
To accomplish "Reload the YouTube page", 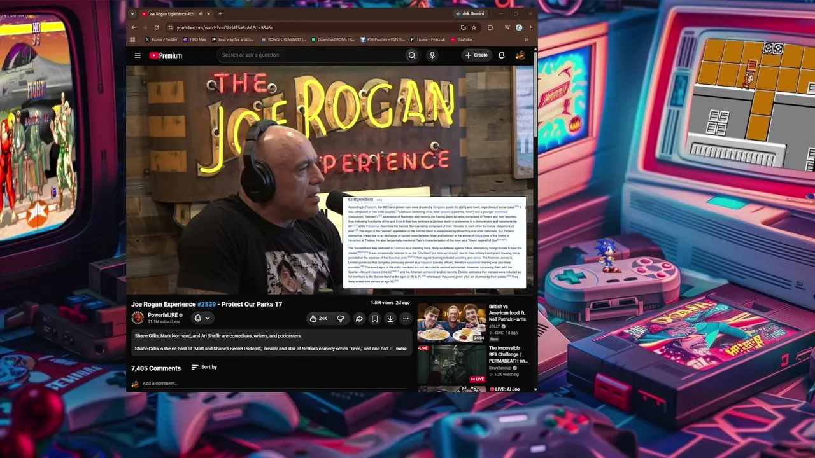I will (157, 27).
